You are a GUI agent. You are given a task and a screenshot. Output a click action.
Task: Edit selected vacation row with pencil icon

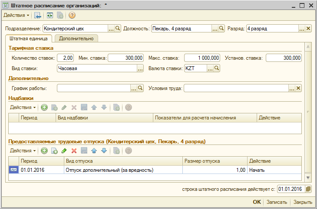coord(64,151)
